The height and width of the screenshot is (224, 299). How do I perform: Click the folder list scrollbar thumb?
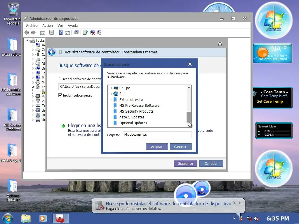tap(189, 117)
